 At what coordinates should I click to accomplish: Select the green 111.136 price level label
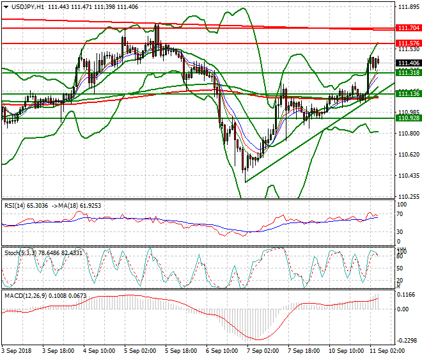pos(408,94)
